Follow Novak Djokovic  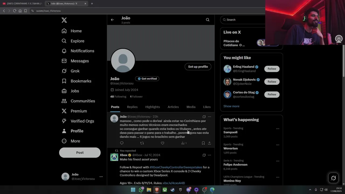tap(272, 82)
